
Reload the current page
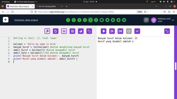tap(12, 12)
